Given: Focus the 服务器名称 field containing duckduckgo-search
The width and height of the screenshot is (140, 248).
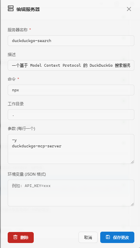Looking at the screenshot, I should pyautogui.click(x=71, y=41).
